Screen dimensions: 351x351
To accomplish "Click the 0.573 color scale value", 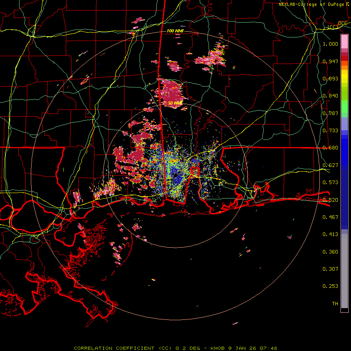I will [330, 183].
